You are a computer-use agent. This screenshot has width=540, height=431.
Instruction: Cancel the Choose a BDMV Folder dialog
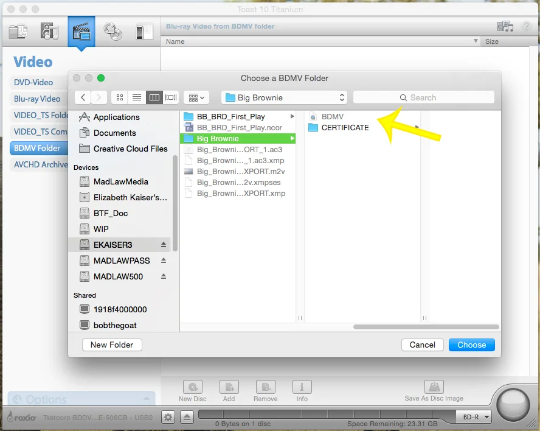(422, 345)
